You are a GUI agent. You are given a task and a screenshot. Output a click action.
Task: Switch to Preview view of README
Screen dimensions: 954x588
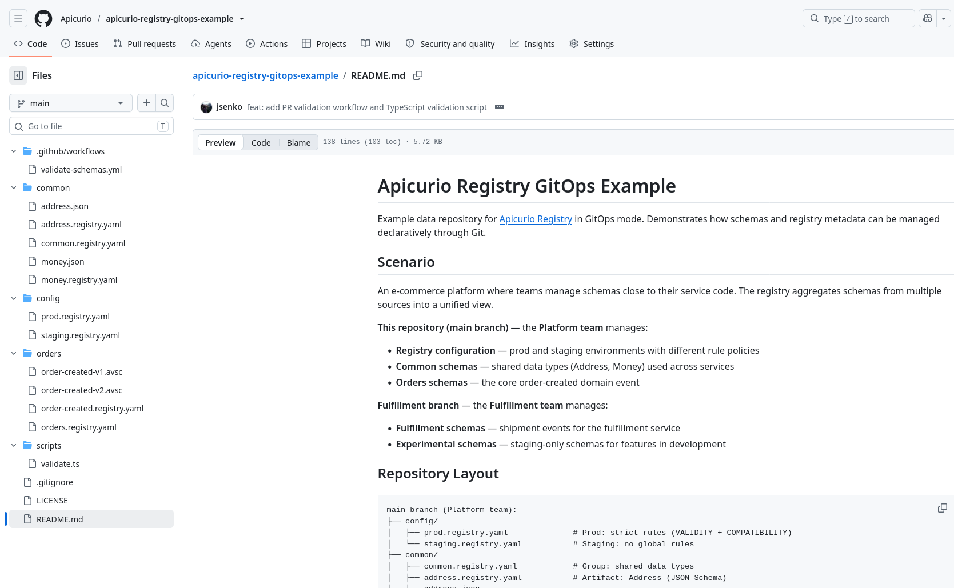click(x=220, y=142)
